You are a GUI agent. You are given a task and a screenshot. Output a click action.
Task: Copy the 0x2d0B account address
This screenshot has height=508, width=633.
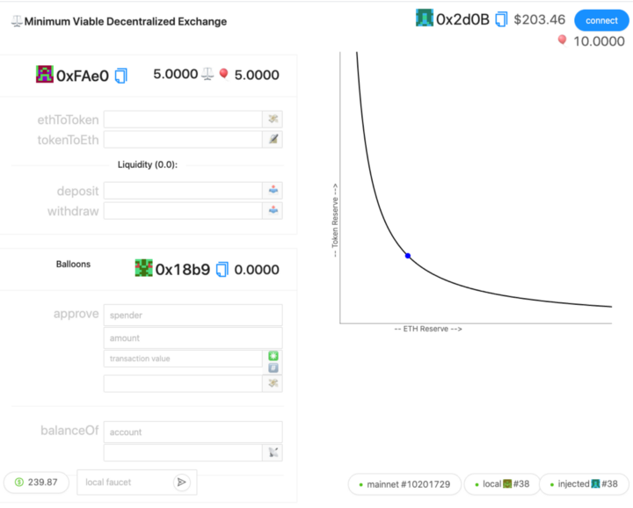coord(501,18)
